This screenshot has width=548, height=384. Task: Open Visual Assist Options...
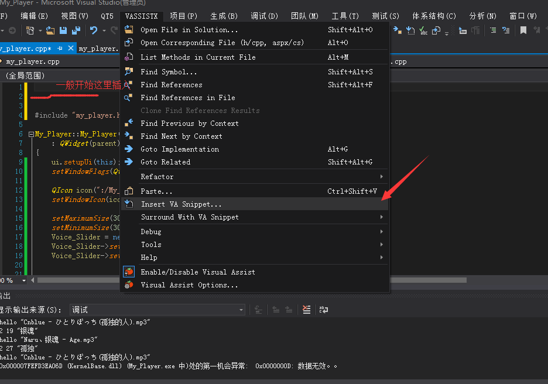pyautogui.click(x=255, y=284)
